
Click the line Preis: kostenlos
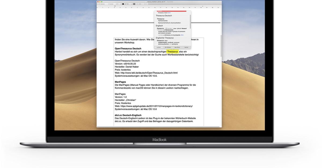click(123, 70)
